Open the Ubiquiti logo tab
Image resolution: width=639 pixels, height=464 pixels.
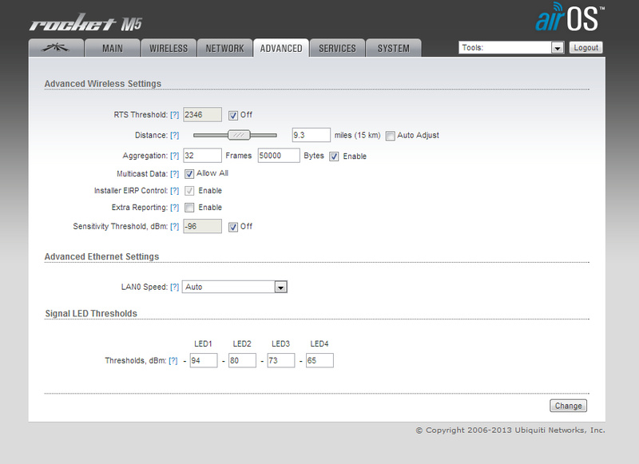tap(56, 48)
